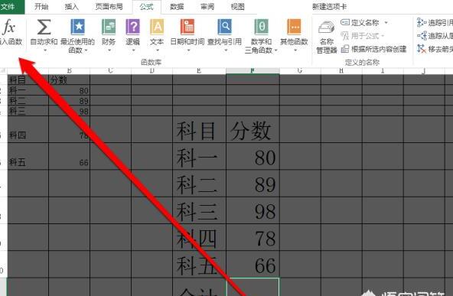Click Trace Dependents (追踪从属) icon

pyautogui.click(x=422, y=36)
